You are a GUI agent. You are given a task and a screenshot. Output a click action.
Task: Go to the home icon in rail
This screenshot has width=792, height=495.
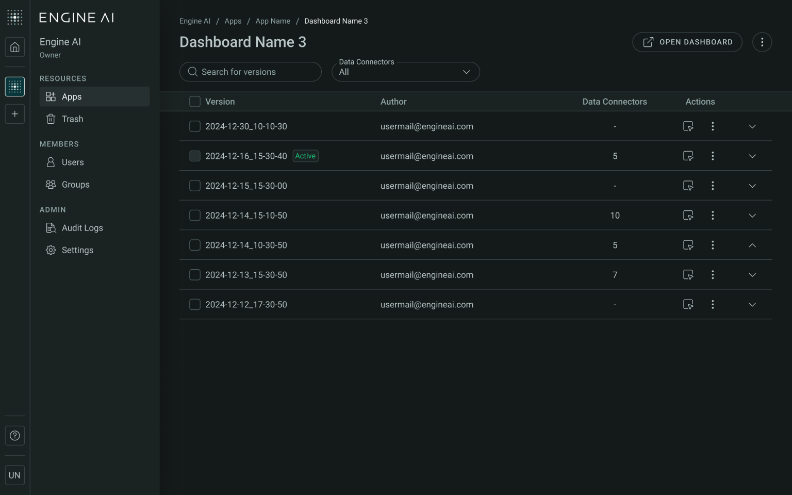[x=15, y=47]
